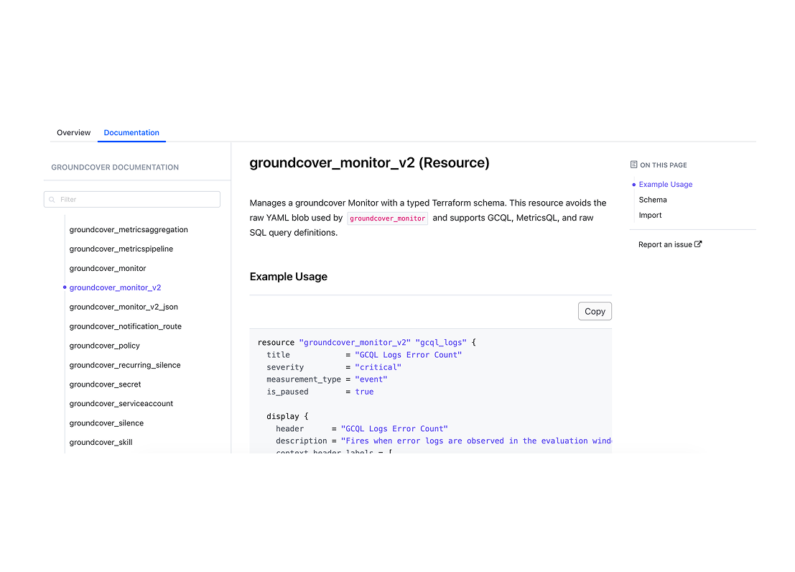Focus the Filter input field

tap(132, 200)
